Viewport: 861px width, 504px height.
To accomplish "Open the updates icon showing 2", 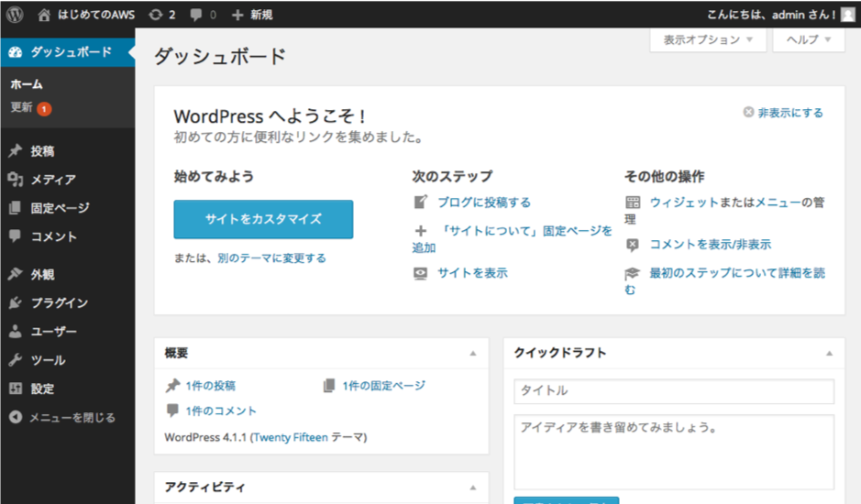I will pos(156,15).
